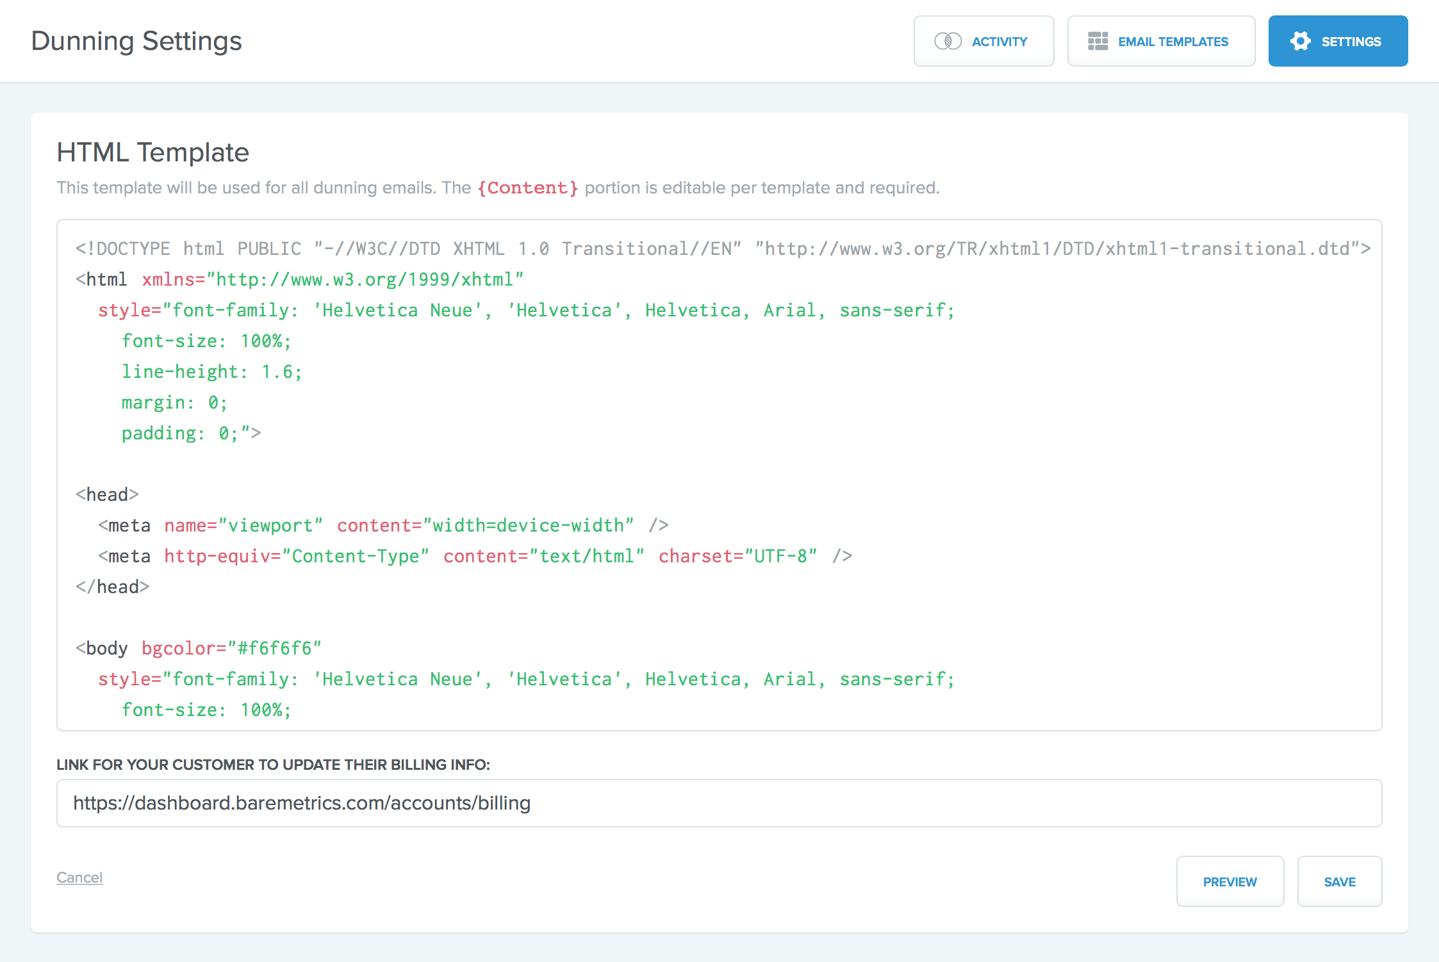Select the Settings tab label

(1351, 42)
